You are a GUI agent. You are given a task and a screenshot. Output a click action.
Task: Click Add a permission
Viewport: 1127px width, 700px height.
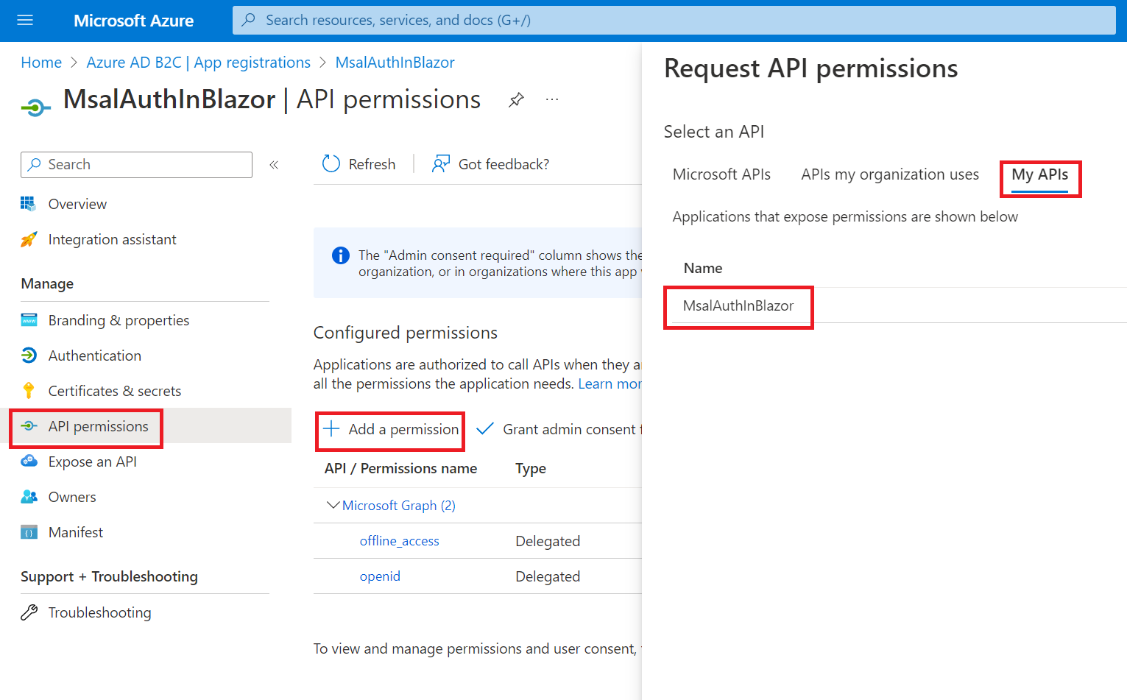point(391,429)
